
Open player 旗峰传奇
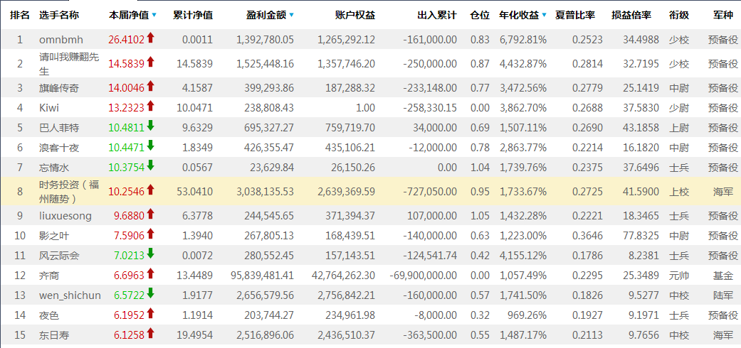(x=59, y=88)
